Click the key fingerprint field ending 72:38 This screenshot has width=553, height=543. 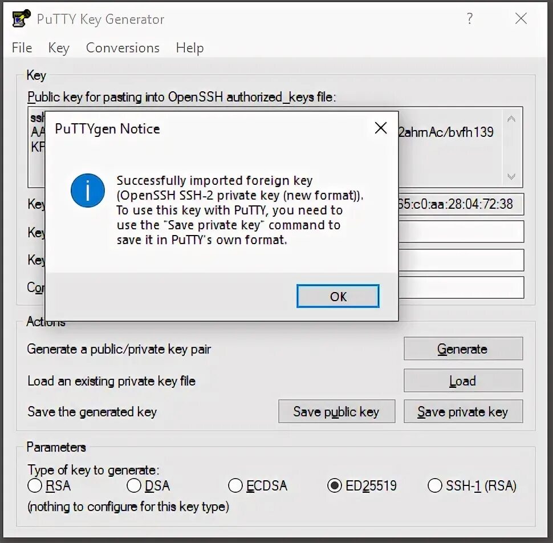pyautogui.click(x=461, y=204)
